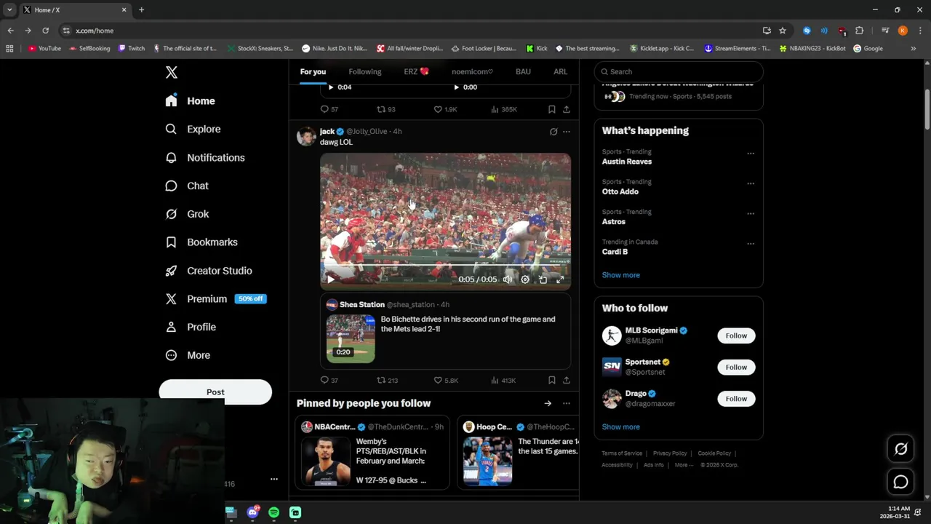Switch to noemicom tab
This screenshot has height=524, width=931.
[472, 71]
